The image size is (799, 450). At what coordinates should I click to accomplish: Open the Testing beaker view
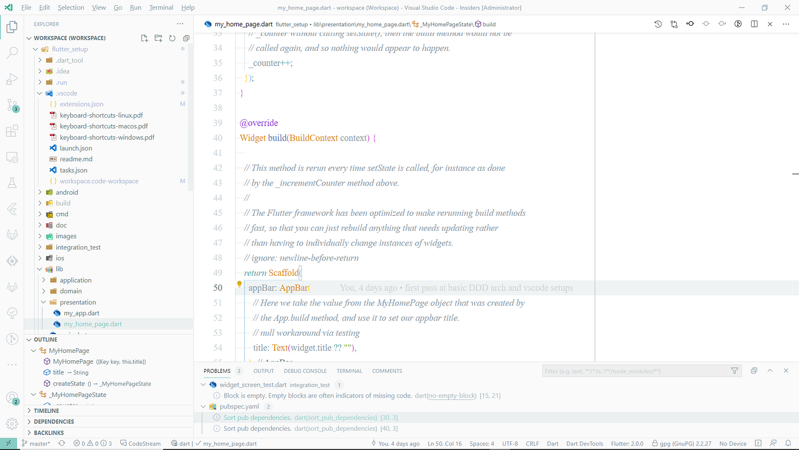coord(12,182)
